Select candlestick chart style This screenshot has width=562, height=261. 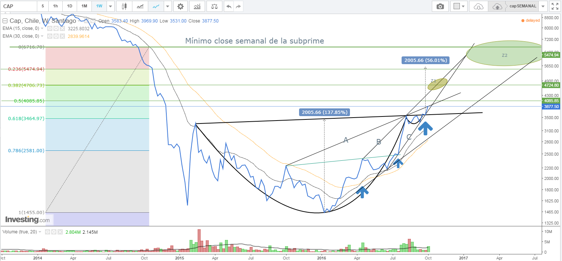(124, 6)
